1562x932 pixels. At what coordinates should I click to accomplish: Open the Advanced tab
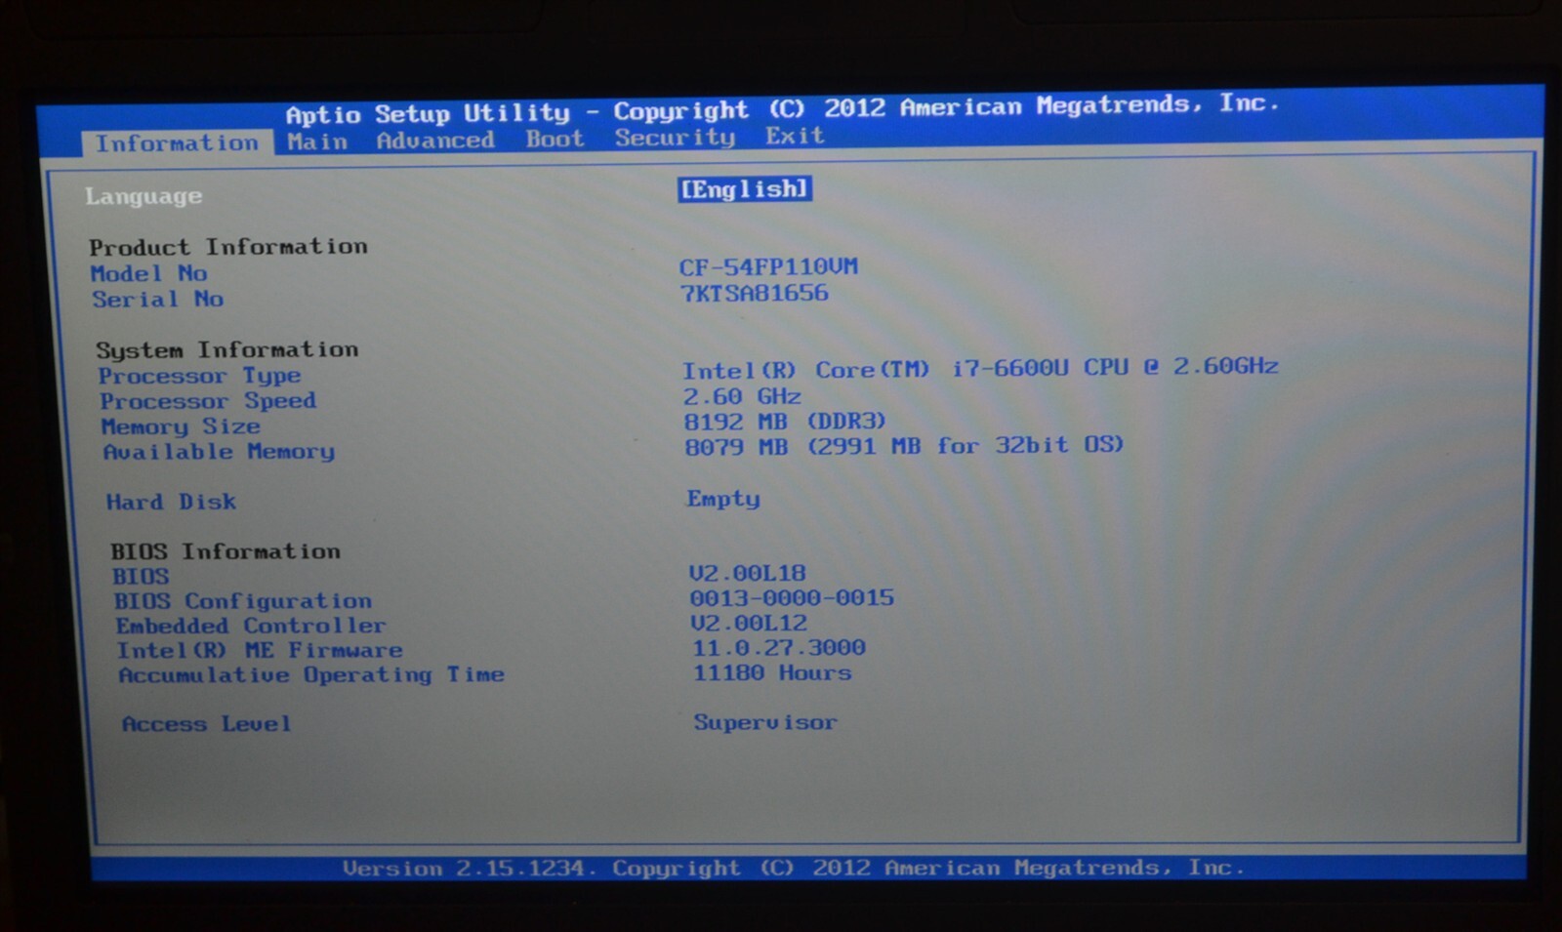[x=435, y=141]
